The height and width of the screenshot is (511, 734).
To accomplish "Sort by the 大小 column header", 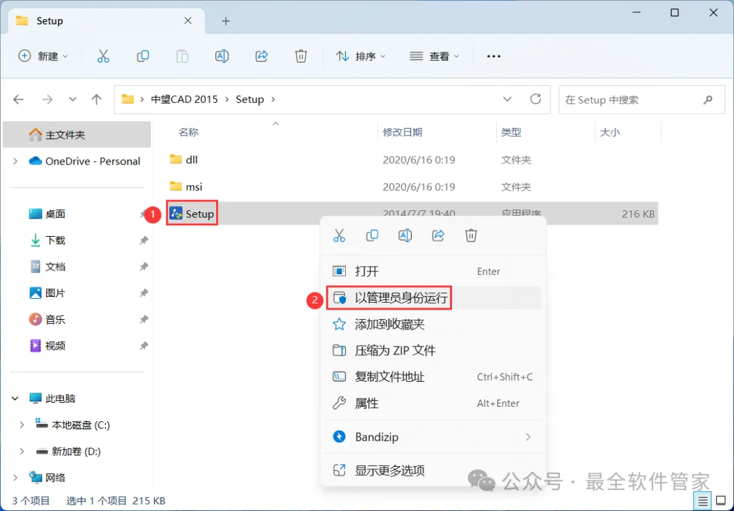I will coord(610,132).
